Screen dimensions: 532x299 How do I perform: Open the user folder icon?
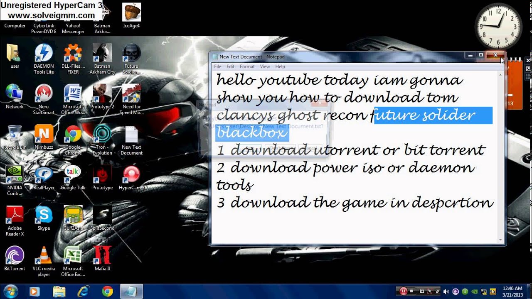(x=15, y=56)
